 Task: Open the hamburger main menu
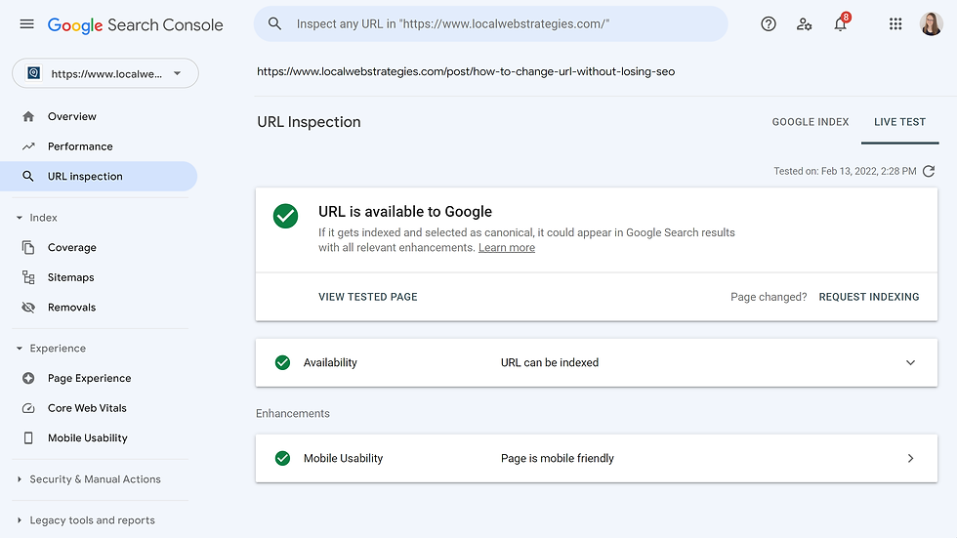(x=27, y=24)
